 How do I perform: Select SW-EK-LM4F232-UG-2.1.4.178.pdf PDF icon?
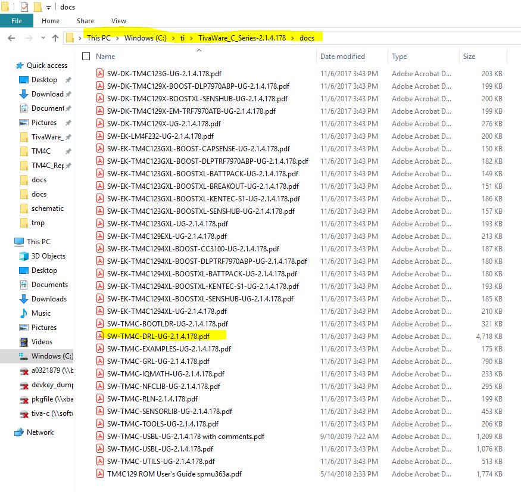[x=99, y=136]
